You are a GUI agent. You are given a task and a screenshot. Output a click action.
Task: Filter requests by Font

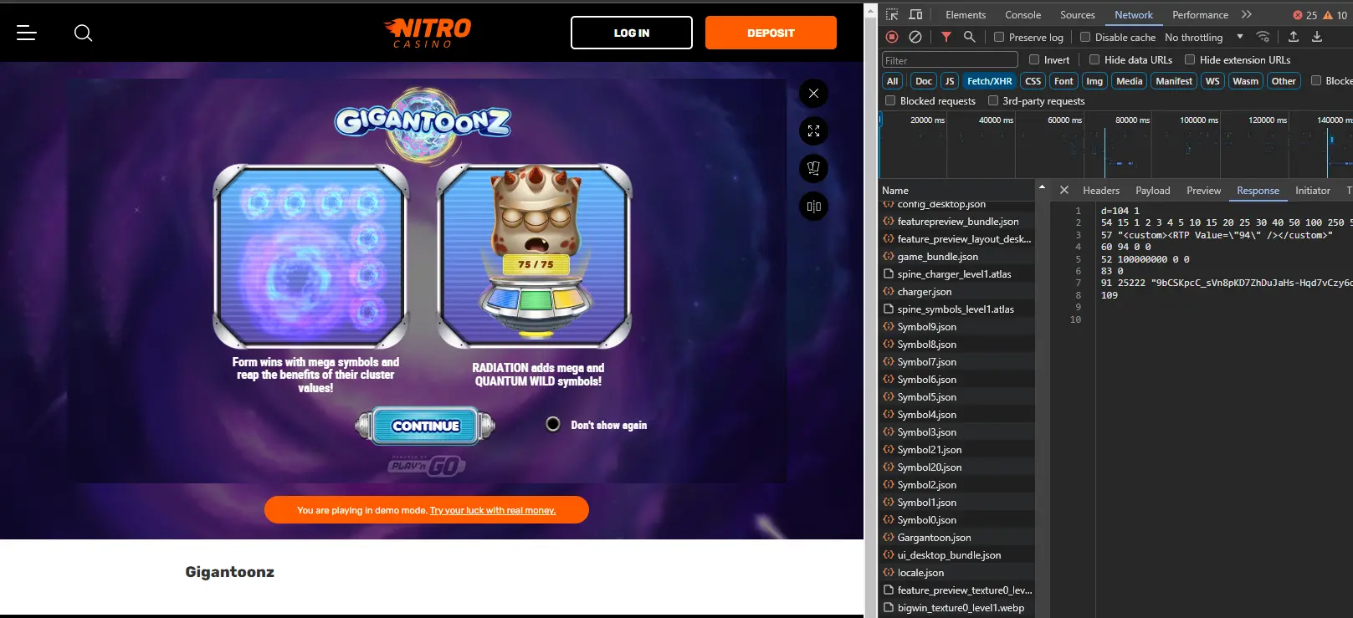tap(1063, 81)
